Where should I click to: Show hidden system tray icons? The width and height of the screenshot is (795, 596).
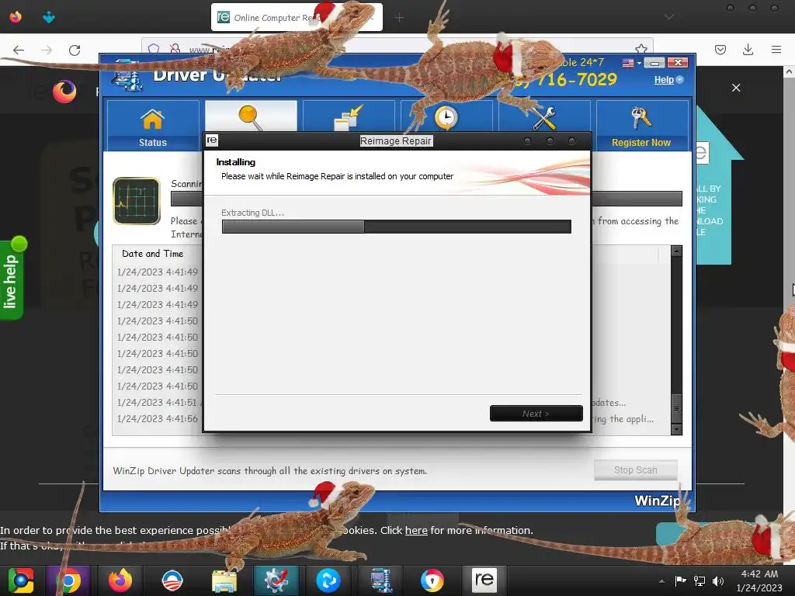coord(661,581)
